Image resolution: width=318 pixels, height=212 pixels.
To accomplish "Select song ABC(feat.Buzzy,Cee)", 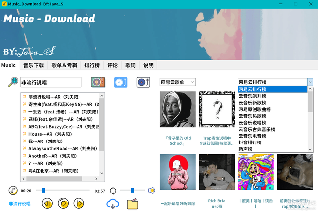I will 61,127.
